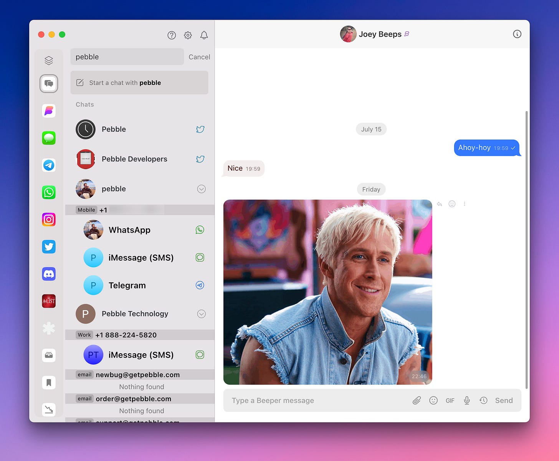Image resolution: width=559 pixels, height=461 pixels.
Task: Open notifications bell icon
Action: point(204,35)
